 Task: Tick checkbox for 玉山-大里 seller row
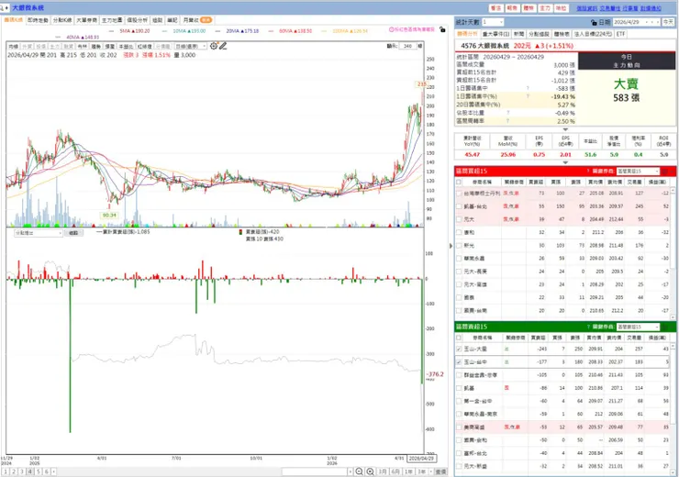click(x=459, y=349)
